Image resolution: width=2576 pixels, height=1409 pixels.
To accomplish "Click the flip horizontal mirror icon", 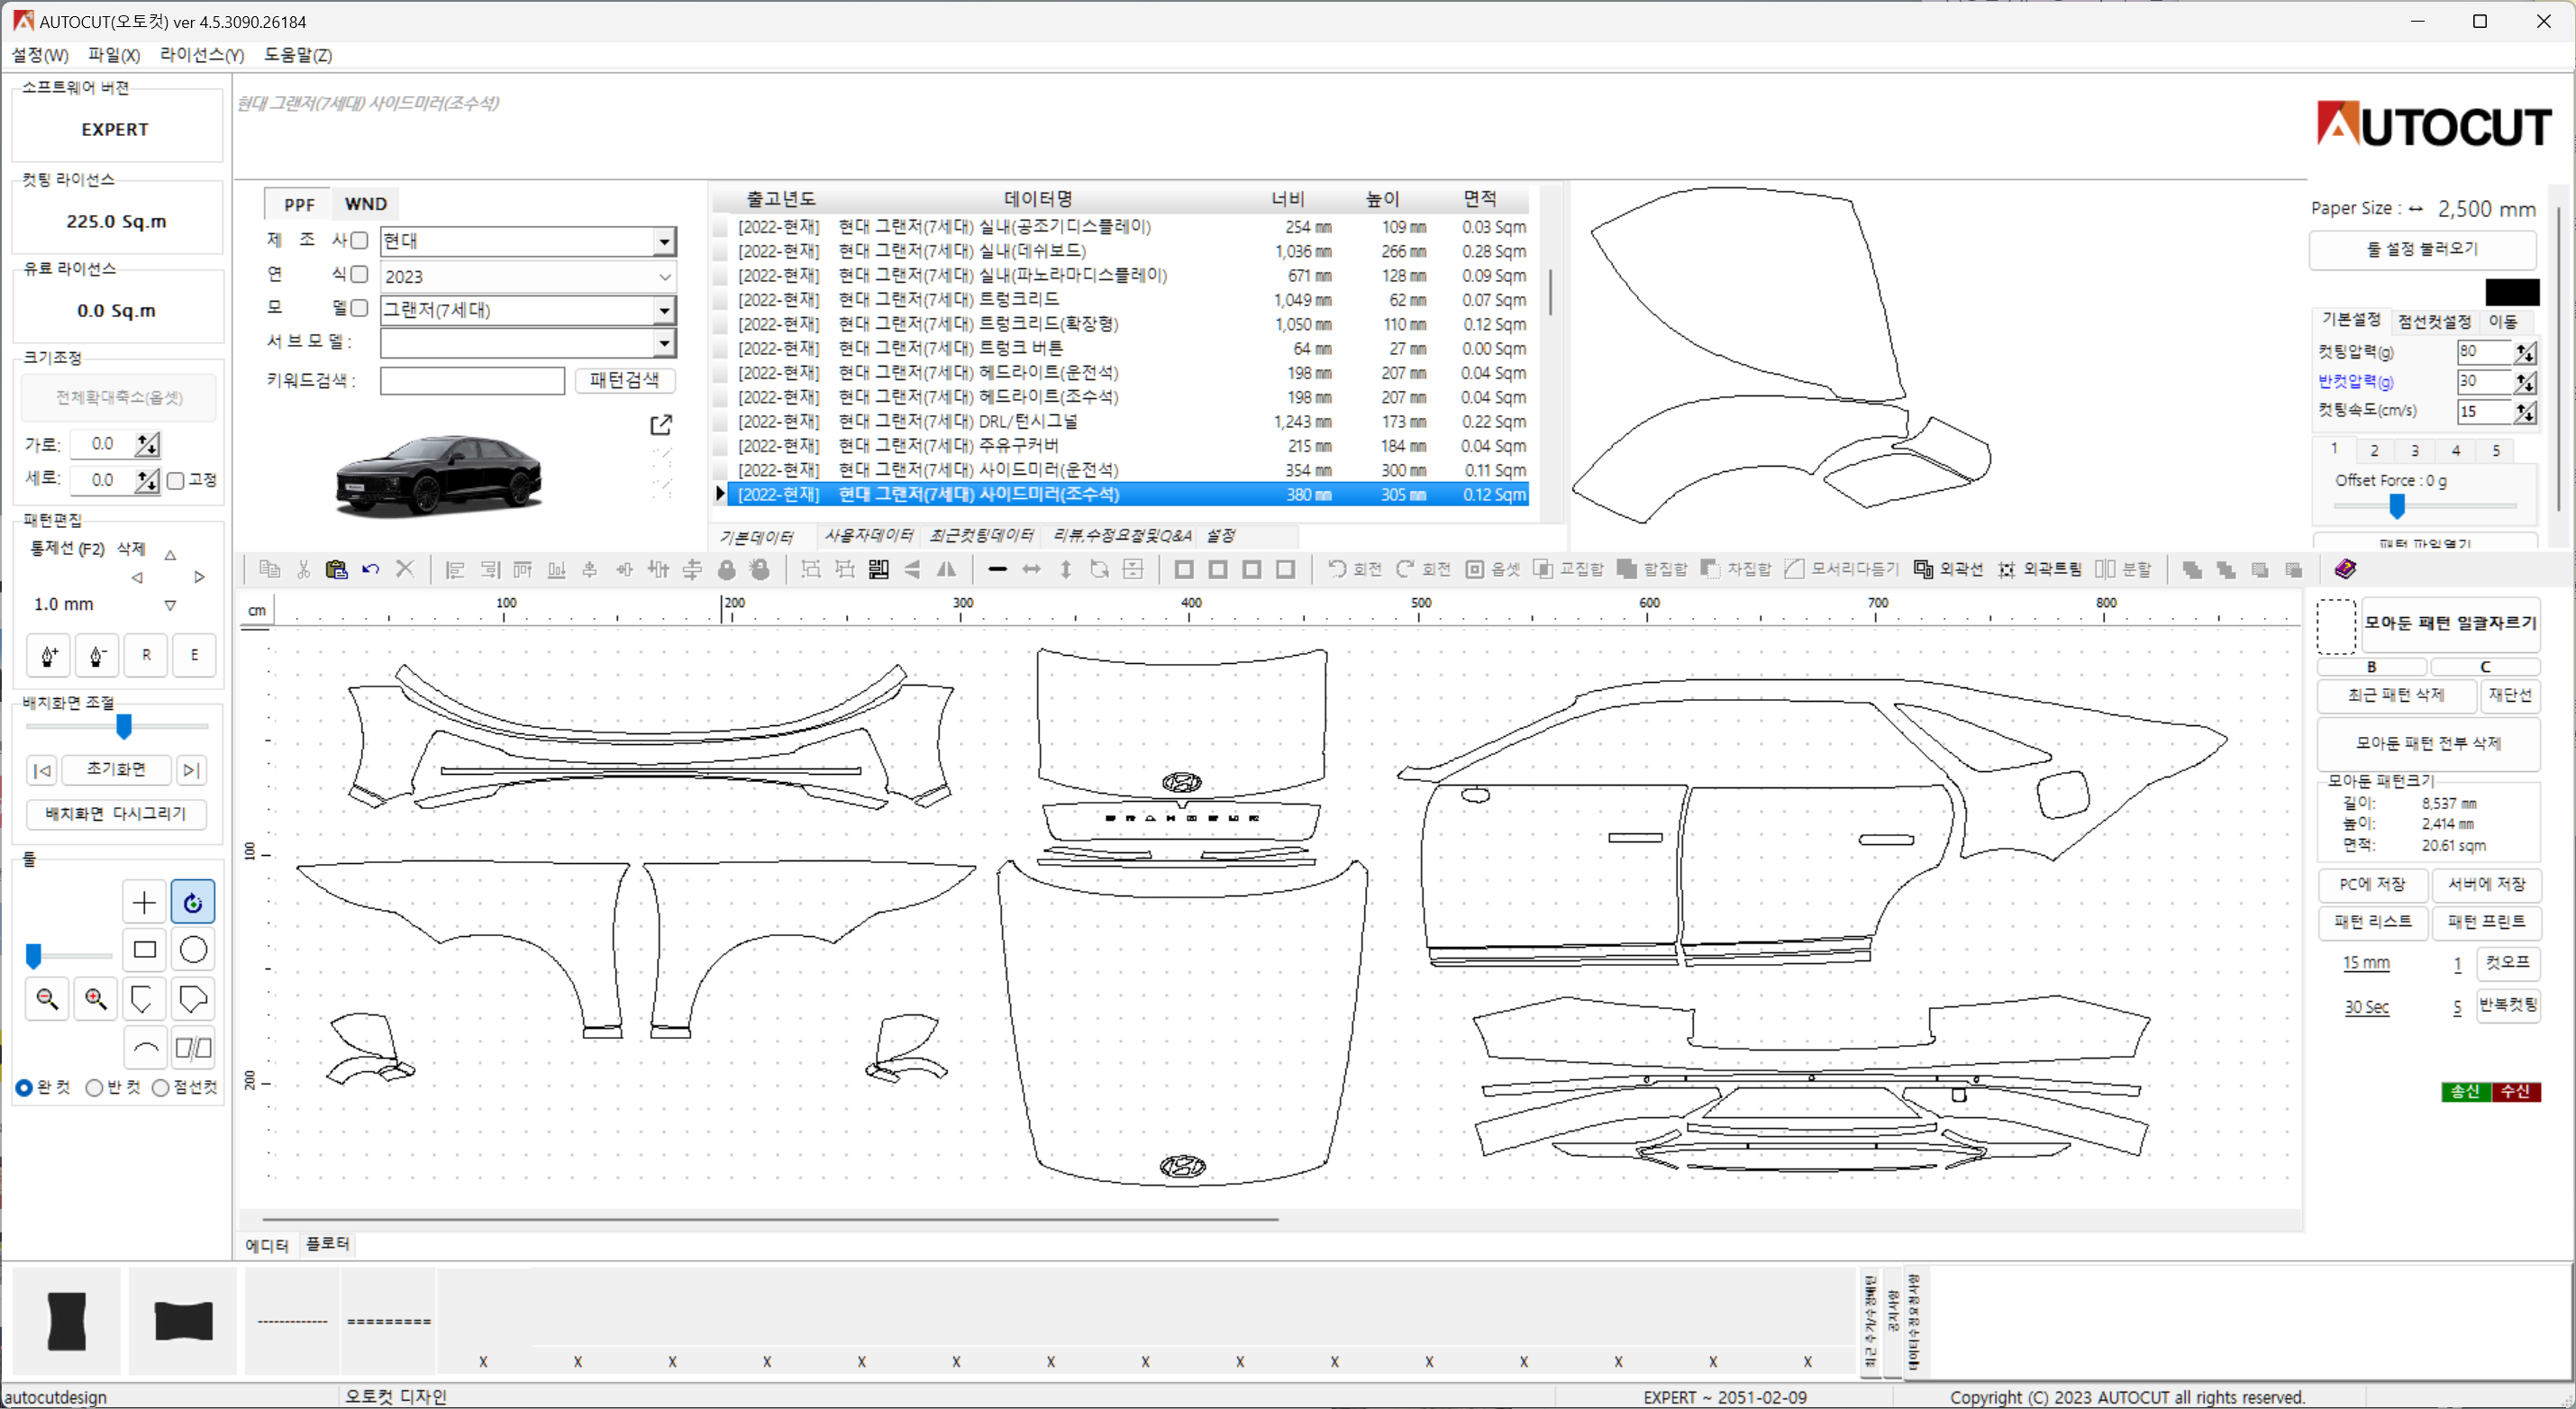I will click(x=946, y=569).
